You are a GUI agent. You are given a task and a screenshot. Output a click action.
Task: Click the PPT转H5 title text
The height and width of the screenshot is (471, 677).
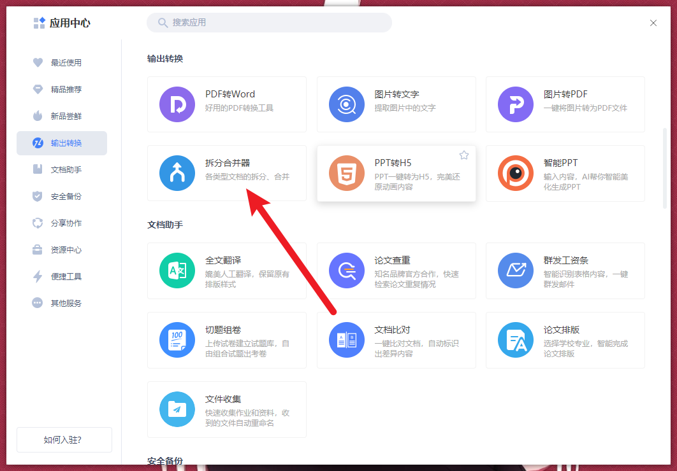click(393, 163)
